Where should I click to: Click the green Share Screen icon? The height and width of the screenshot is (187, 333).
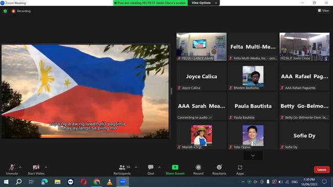[175, 167]
